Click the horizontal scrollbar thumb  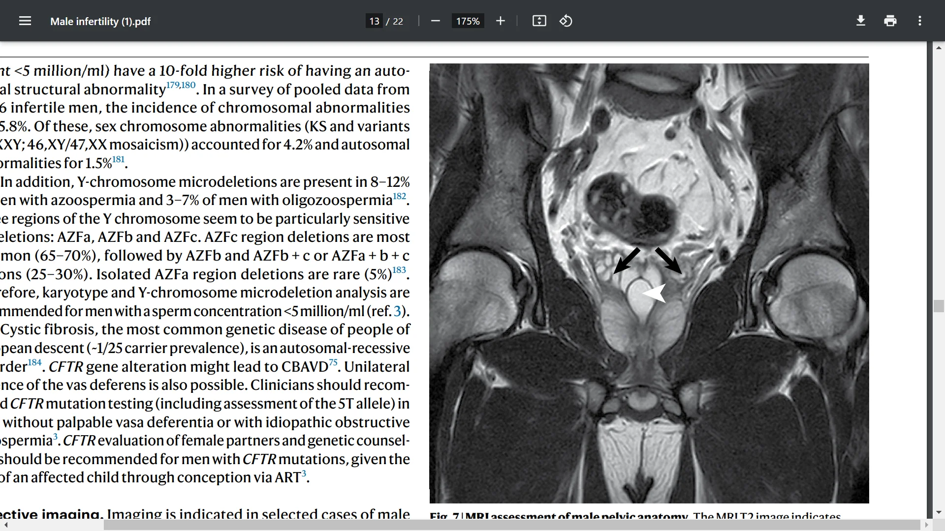pyautogui.click(x=512, y=525)
